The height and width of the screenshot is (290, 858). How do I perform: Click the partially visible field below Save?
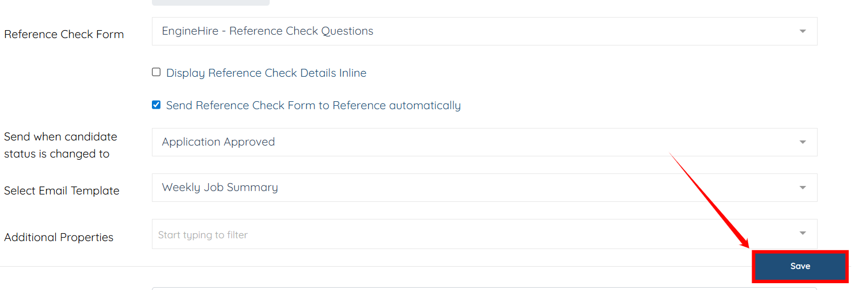pos(484,288)
